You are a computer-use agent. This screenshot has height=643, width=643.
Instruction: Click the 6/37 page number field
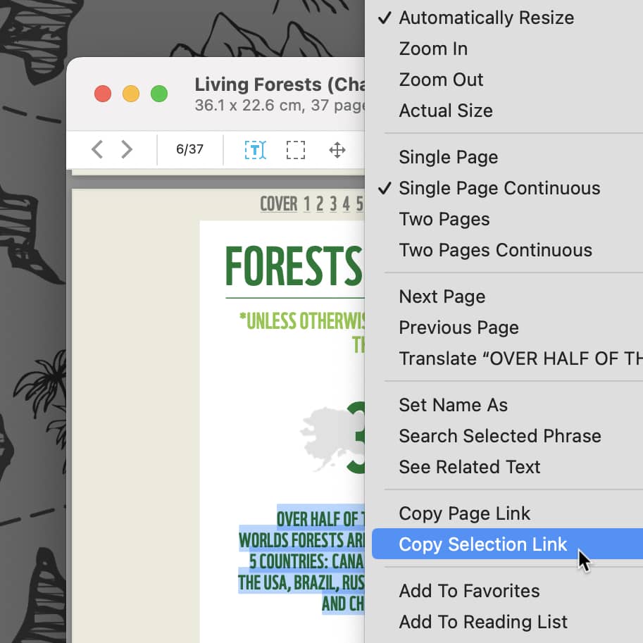[189, 149]
